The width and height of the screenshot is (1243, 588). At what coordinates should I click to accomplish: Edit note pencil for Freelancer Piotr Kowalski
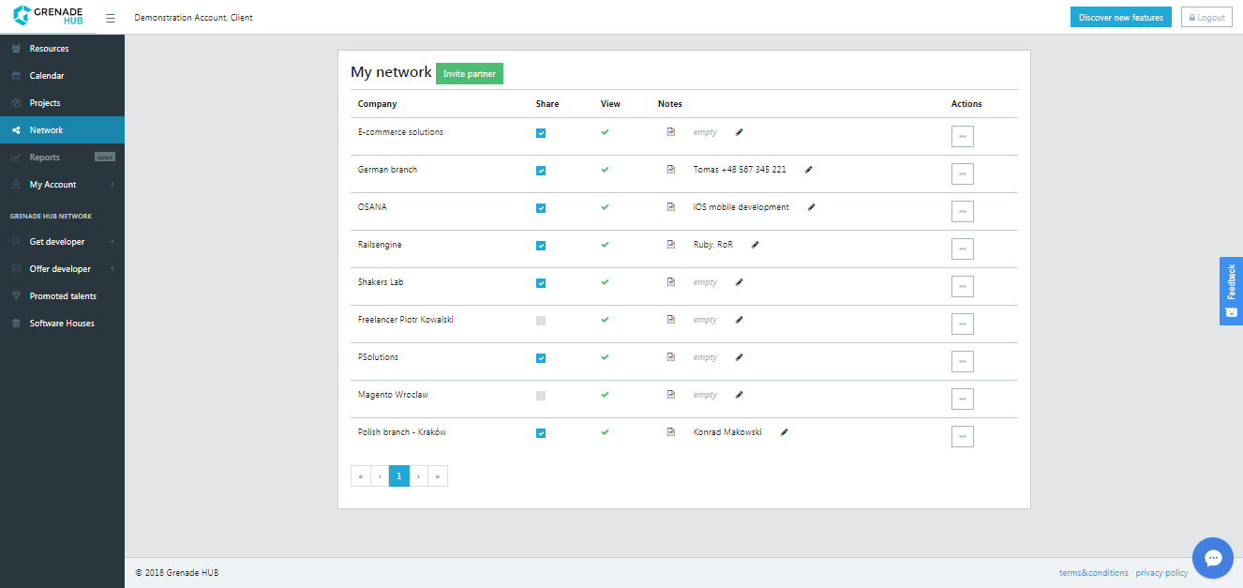[x=739, y=320]
